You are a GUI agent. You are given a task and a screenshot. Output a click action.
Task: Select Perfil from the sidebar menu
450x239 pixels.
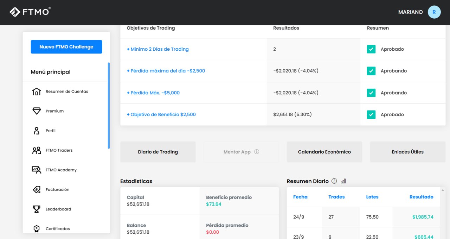pyautogui.click(x=51, y=131)
